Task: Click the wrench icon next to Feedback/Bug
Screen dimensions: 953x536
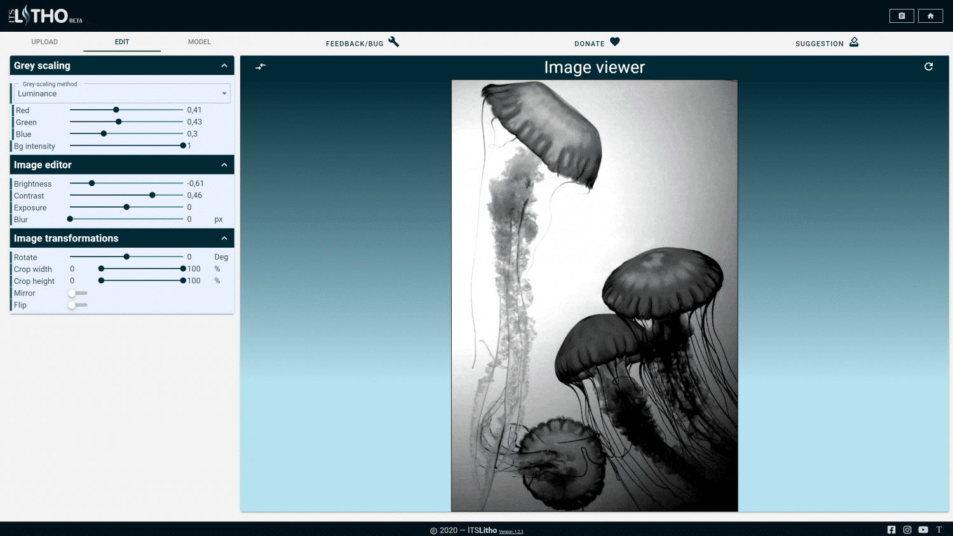Action: pos(394,42)
